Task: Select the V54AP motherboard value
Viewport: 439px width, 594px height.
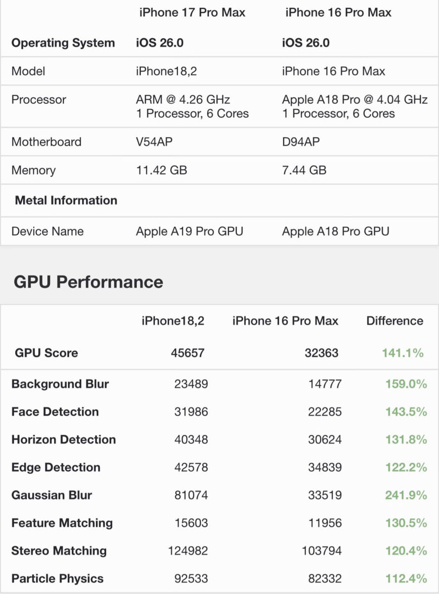Action: pyautogui.click(x=154, y=142)
